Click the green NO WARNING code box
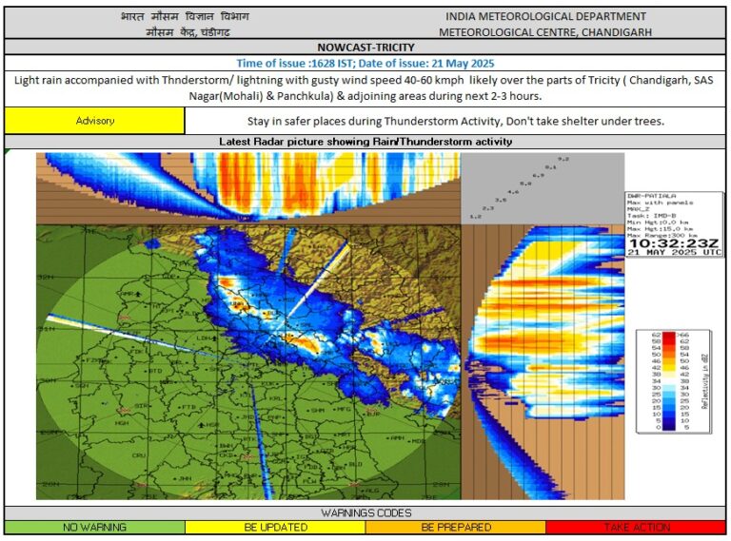 point(94,527)
